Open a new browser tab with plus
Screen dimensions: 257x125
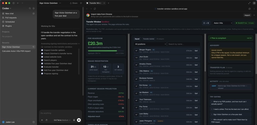coord(108,3)
